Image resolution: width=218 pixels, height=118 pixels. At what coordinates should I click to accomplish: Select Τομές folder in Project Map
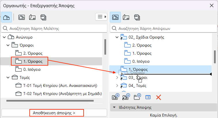25,77
